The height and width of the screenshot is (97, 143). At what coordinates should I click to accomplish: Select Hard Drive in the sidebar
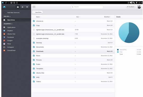pos(16,20)
